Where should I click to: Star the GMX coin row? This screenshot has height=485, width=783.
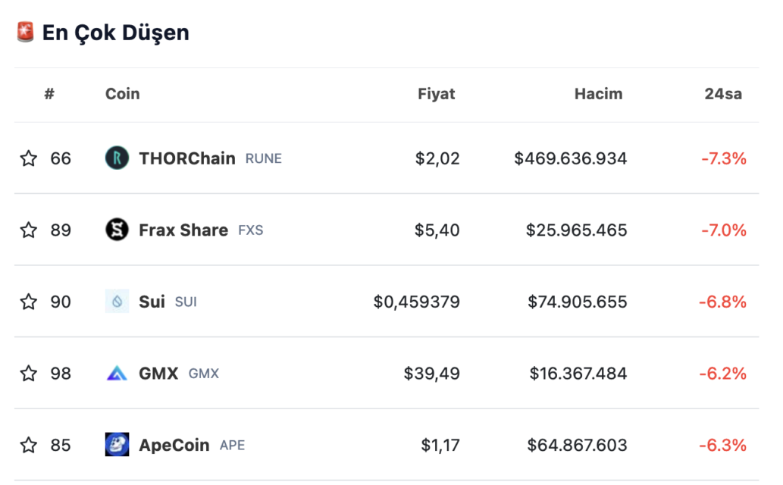pyautogui.click(x=29, y=373)
